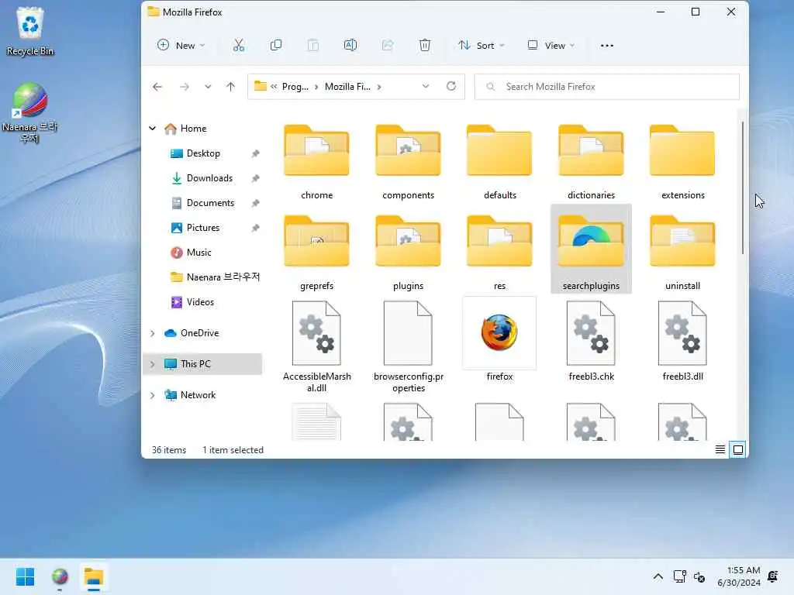Expand the This PC tree node
794x595 pixels.
click(153, 364)
